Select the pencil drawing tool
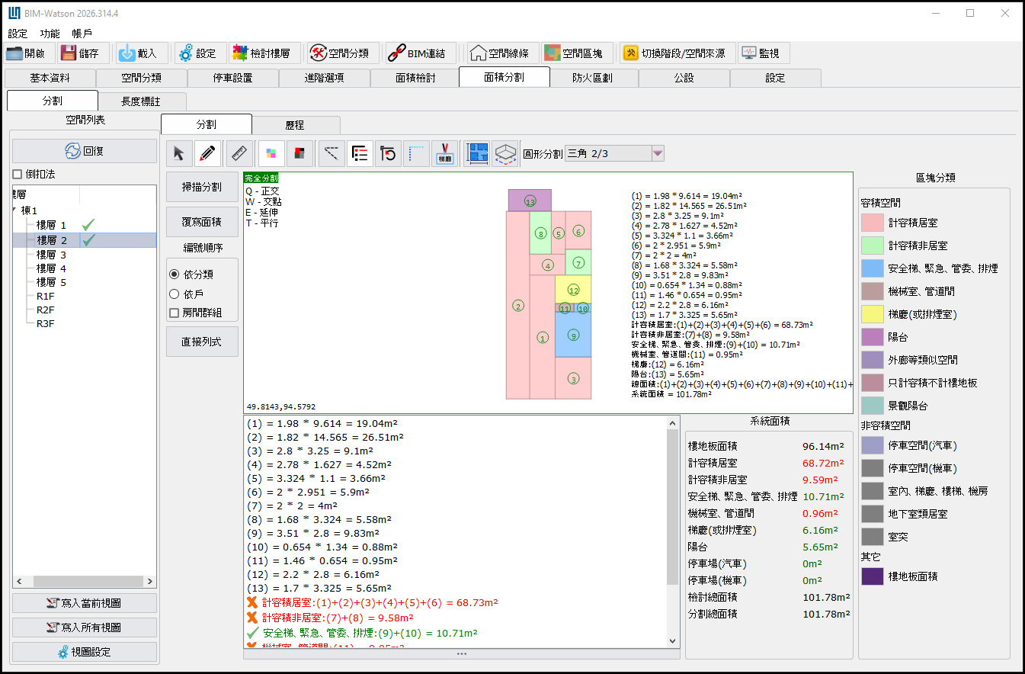 pos(207,154)
